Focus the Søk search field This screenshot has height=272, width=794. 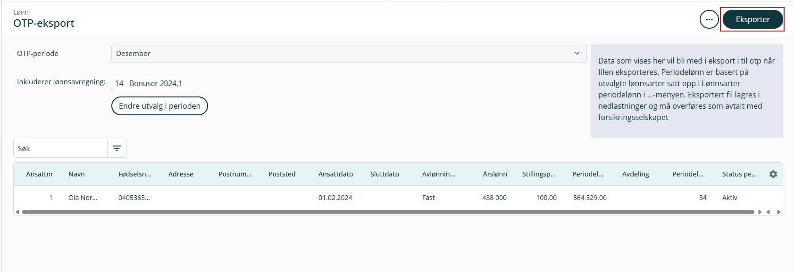(x=60, y=148)
